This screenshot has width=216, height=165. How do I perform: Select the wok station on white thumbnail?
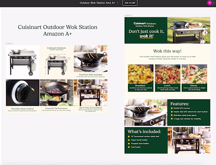point(23,62)
